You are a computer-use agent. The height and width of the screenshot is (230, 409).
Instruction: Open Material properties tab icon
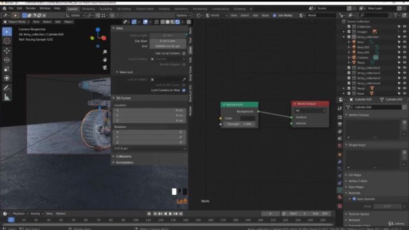click(339, 197)
